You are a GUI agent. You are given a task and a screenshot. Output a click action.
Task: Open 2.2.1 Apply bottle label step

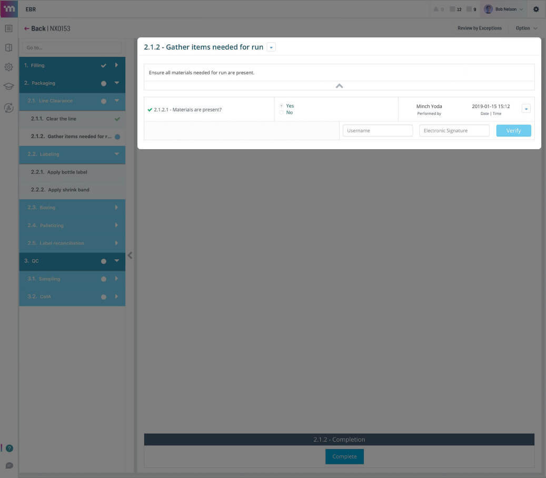coord(72,172)
